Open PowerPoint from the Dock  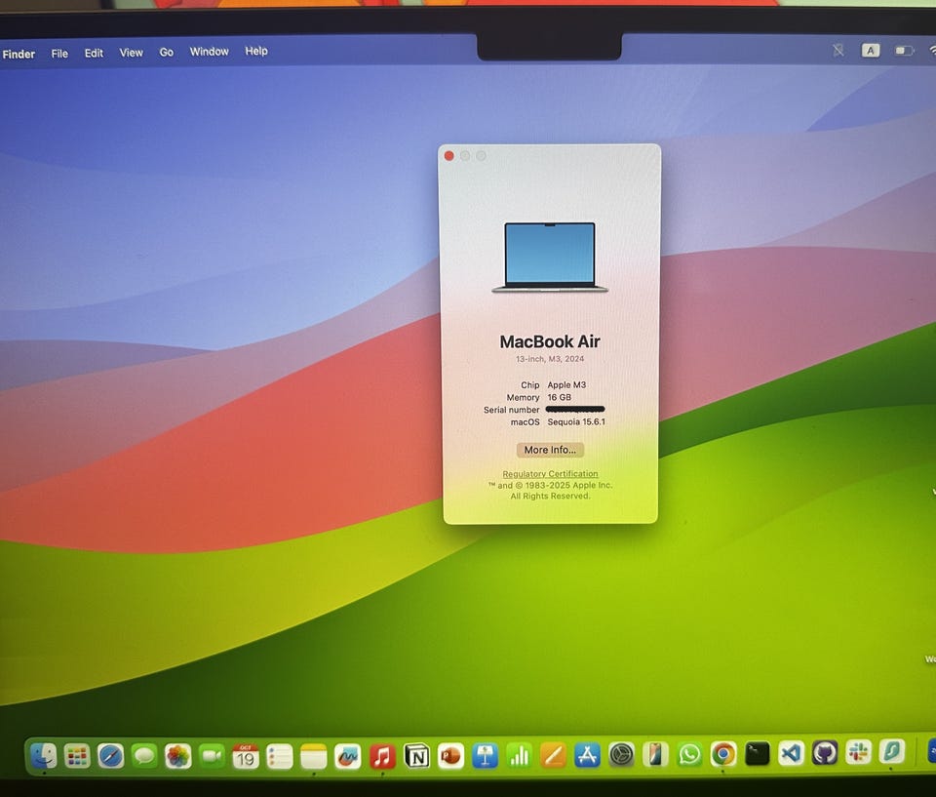click(x=450, y=756)
